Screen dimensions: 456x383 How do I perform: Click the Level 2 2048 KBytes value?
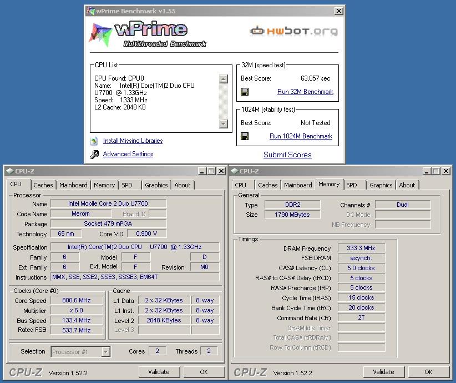164,320
